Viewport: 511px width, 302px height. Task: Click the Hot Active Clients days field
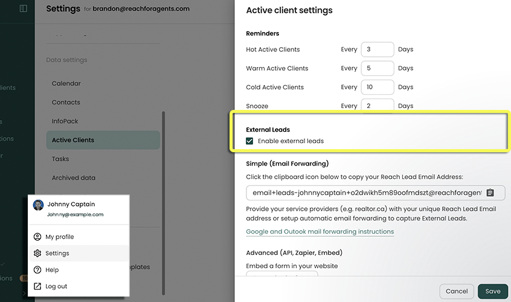[x=377, y=50]
